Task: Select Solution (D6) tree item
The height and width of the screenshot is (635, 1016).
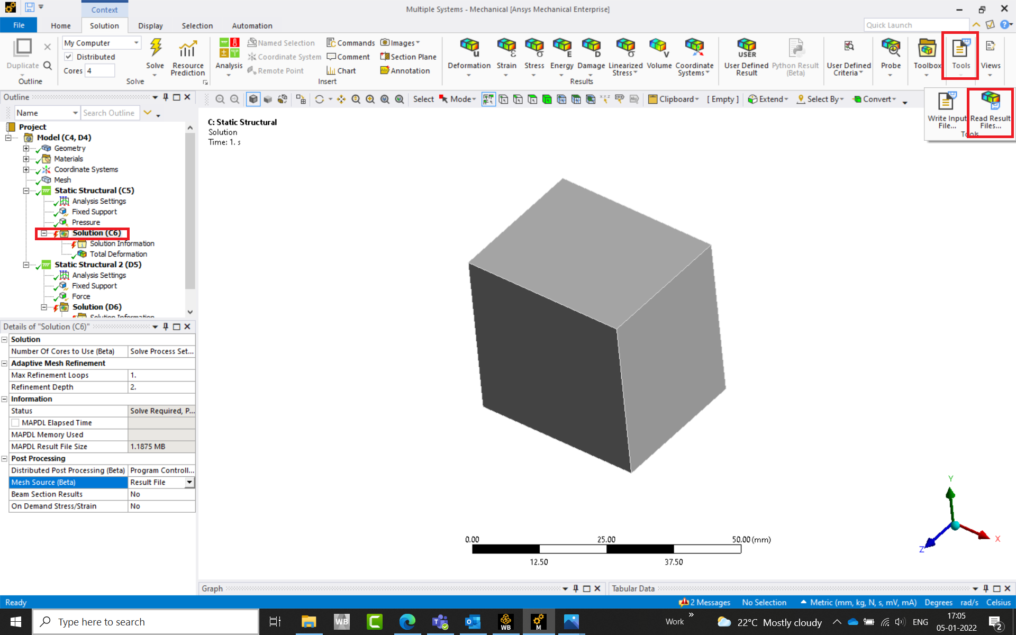Action: 97,307
